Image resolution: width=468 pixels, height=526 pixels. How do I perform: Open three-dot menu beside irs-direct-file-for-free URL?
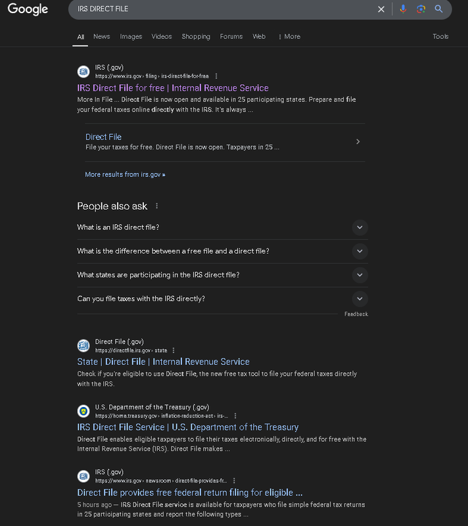pos(216,76)
